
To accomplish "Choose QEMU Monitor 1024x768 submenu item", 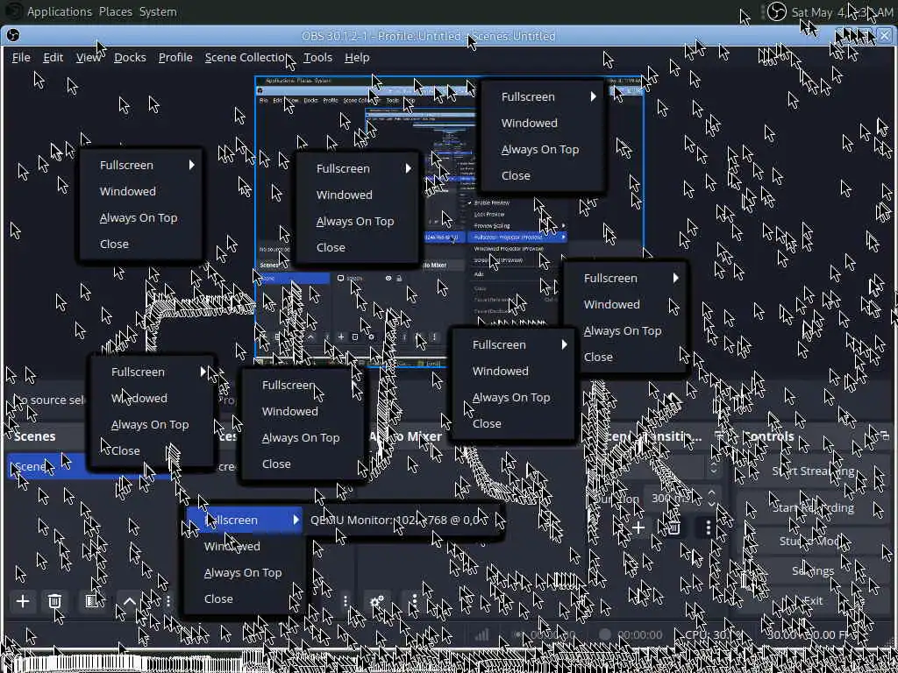I will (x=403, y=521).
